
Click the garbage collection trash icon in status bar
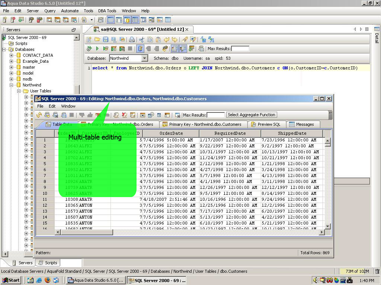[x=377, y=271]
